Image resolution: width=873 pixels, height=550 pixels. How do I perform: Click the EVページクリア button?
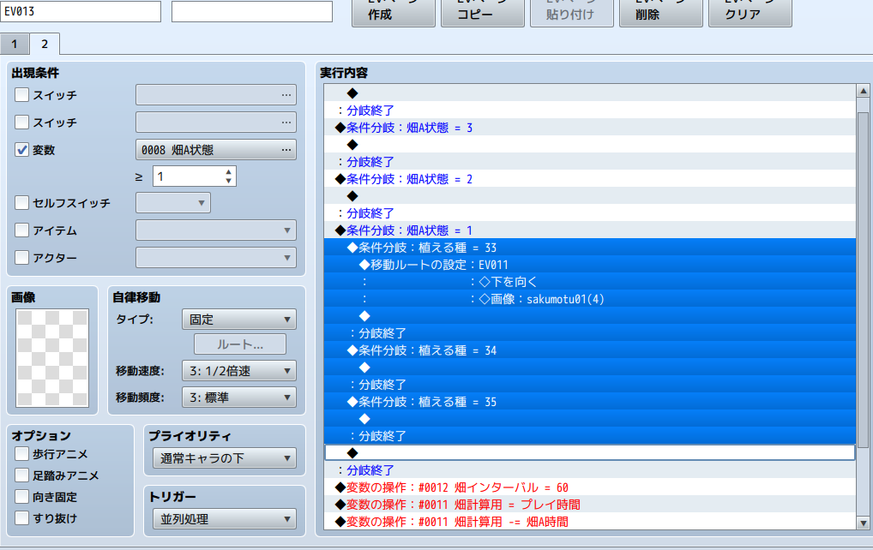750,12
